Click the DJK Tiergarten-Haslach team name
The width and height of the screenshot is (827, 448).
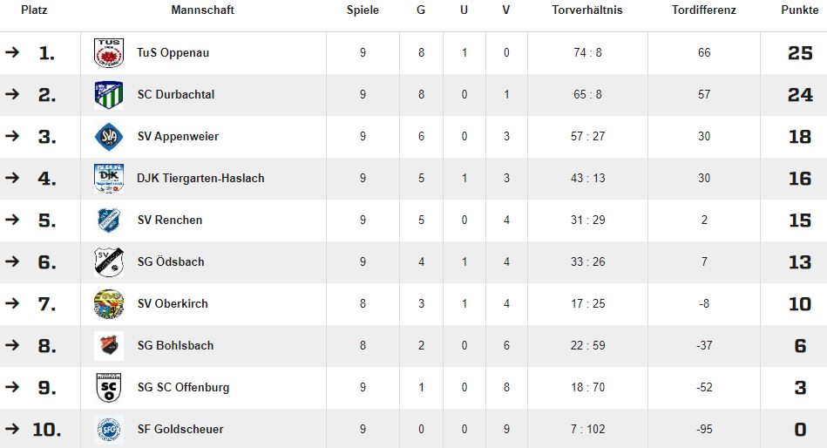[200, 179]
